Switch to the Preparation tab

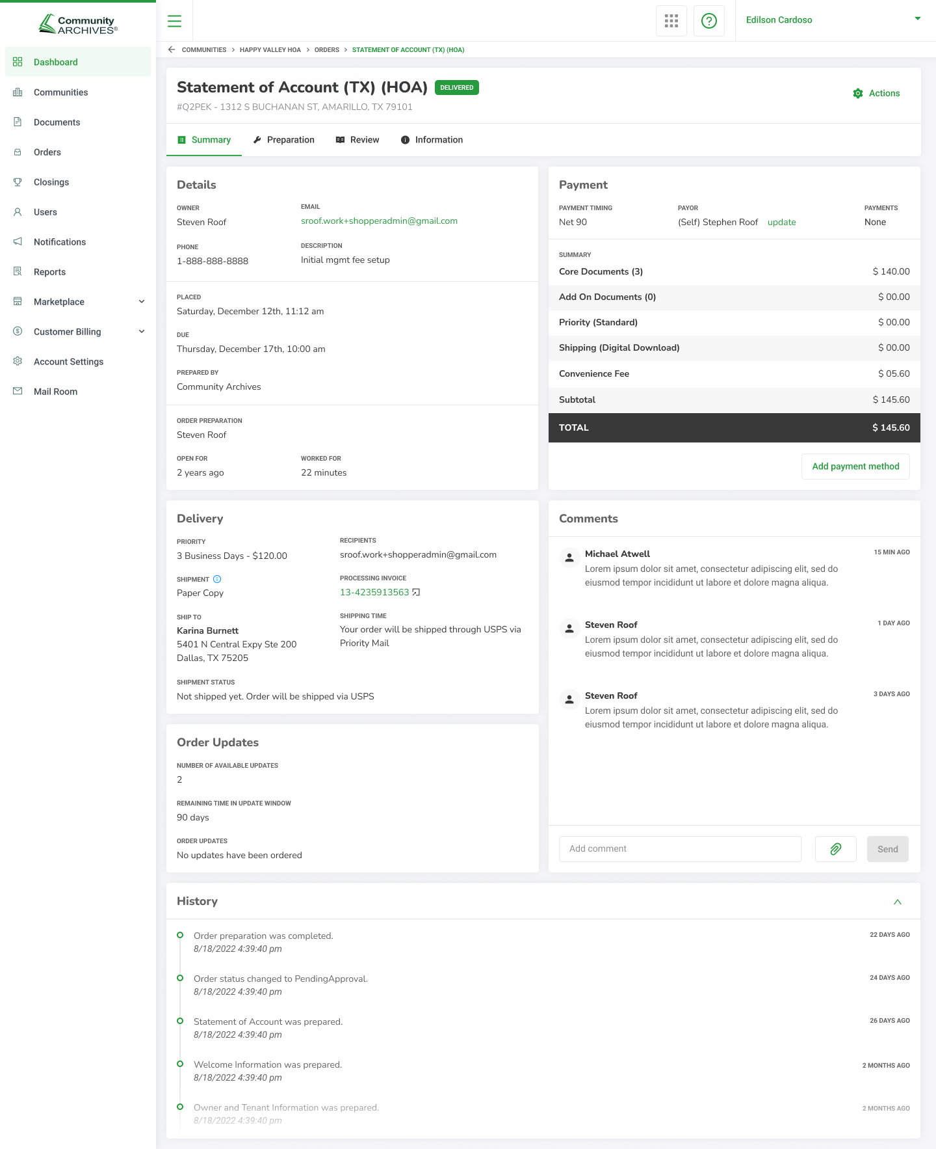pos(284,140)
